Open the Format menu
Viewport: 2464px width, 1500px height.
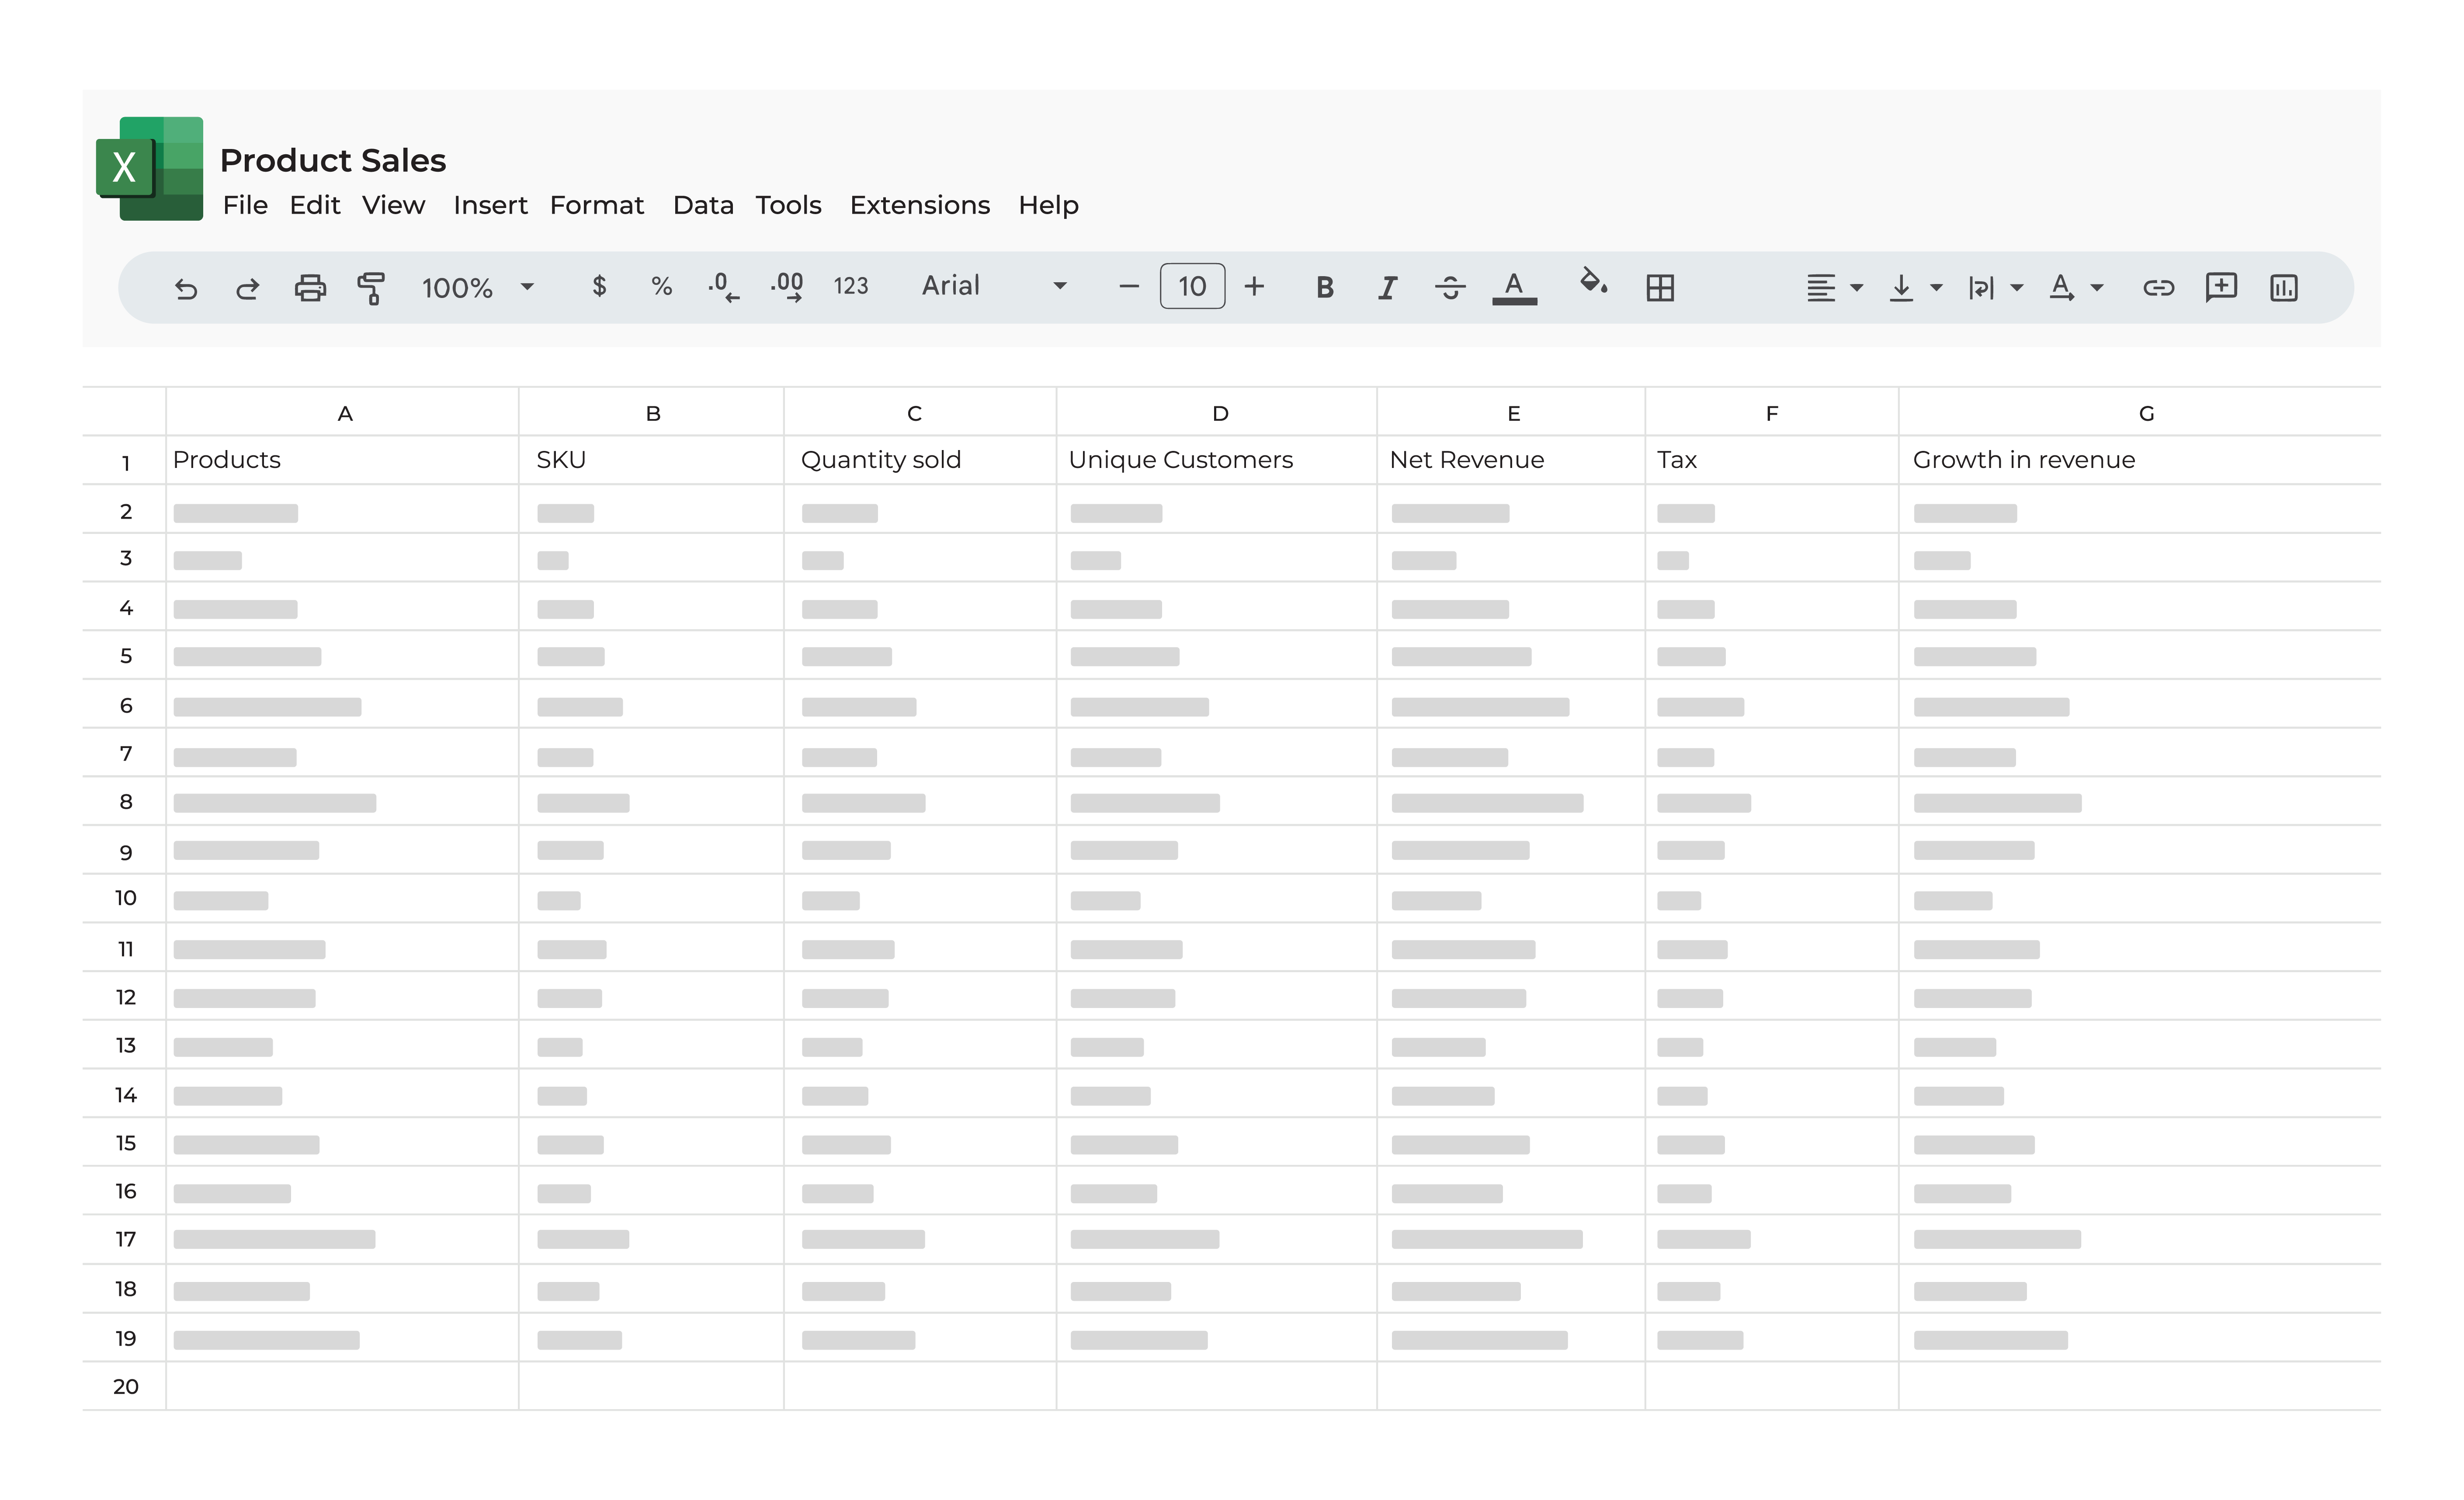pos(596,205)
